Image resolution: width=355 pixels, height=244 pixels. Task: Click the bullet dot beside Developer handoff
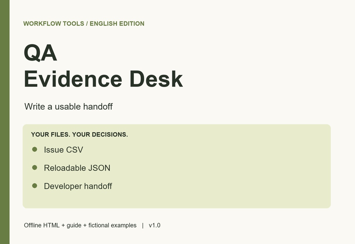pyautogui.click(x=35, y=186)
